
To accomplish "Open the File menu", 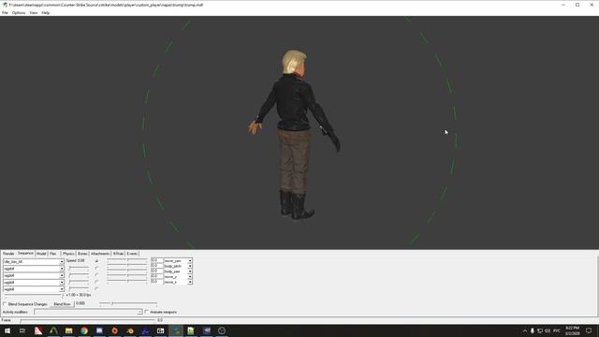I will [5, 12].
